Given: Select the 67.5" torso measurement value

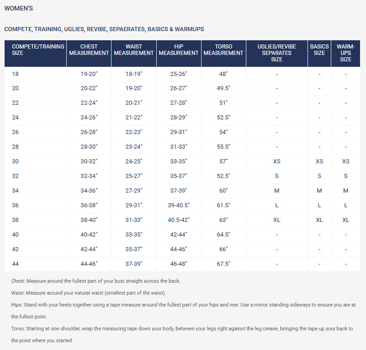Looking at the screenshot, I should (223, 264).
